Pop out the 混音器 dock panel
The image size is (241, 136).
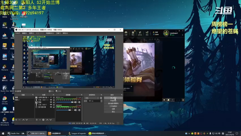click(81, 95)
